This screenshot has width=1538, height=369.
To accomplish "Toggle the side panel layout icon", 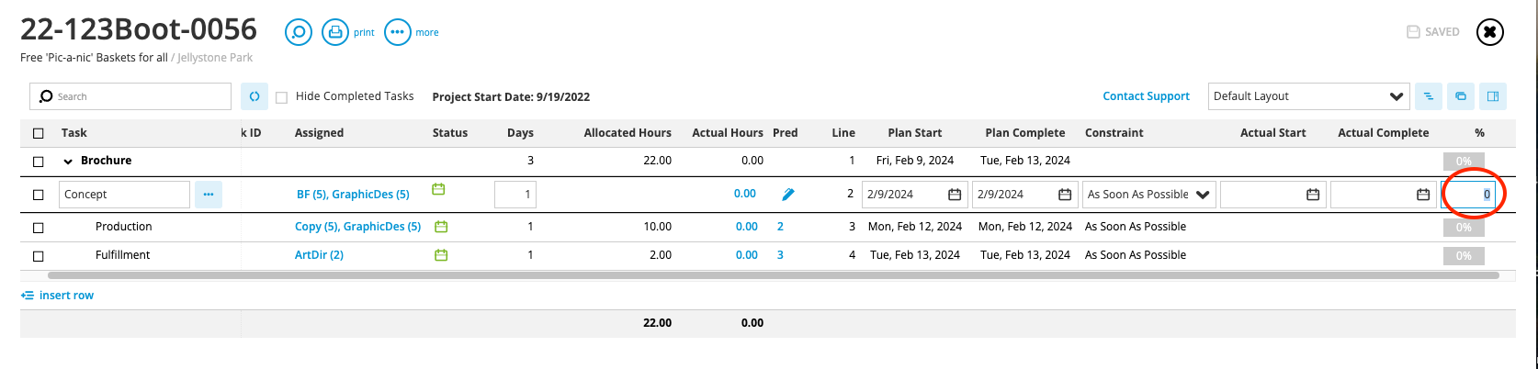I will tap(1493, 96).
